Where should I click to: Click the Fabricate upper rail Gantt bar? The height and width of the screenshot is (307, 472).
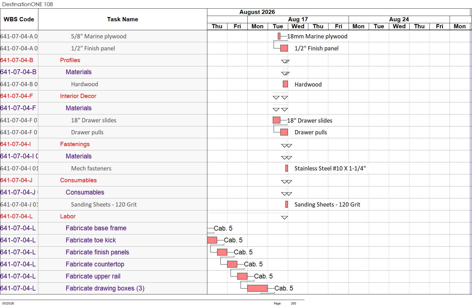[242, 276]
